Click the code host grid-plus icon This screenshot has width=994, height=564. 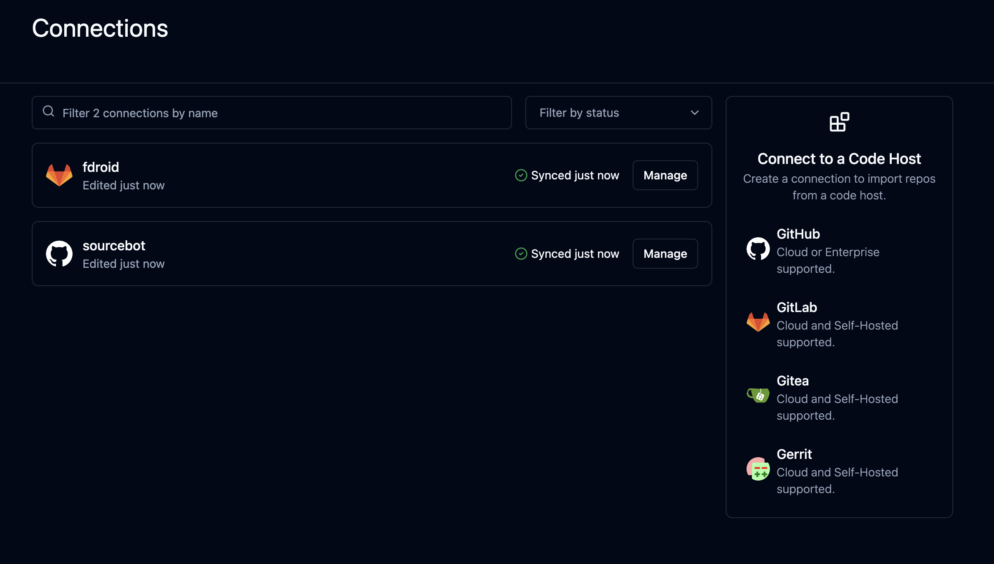839,122
